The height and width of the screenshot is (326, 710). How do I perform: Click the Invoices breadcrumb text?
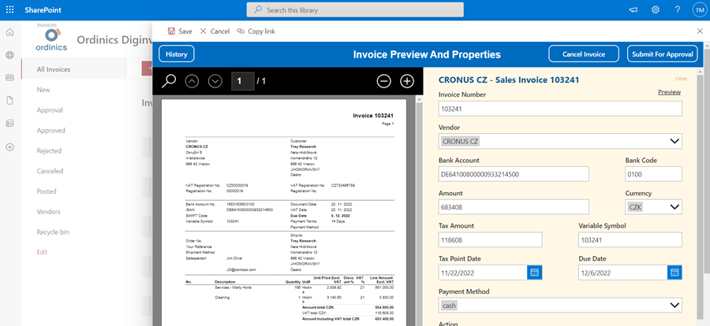click(47, 25)
